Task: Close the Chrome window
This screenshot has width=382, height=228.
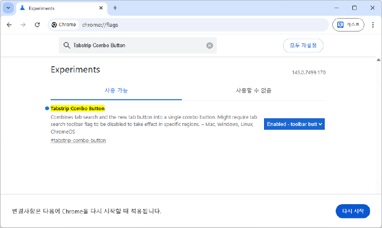Action: (372, 8)
